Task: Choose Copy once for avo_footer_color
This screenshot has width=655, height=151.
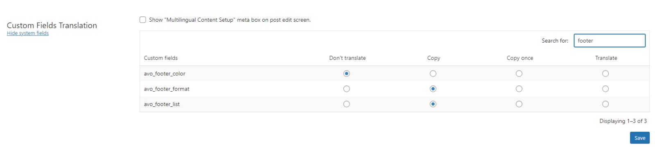Action: tap(519, 74)
